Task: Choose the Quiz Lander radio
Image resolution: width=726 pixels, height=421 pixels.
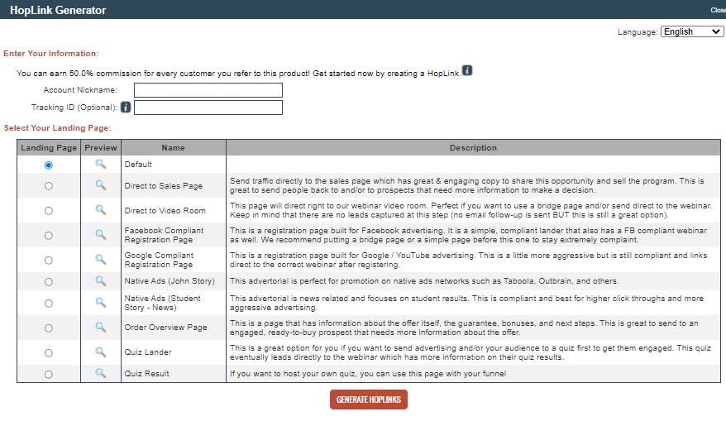Action: (x=49, y=353)
